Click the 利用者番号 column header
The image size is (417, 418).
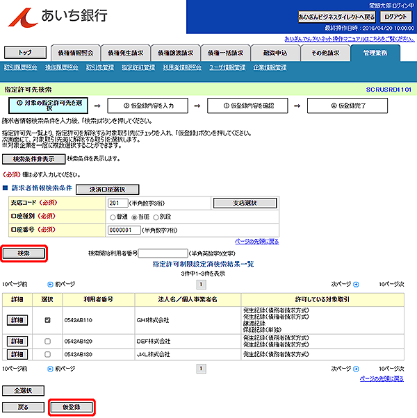(99, 300)
